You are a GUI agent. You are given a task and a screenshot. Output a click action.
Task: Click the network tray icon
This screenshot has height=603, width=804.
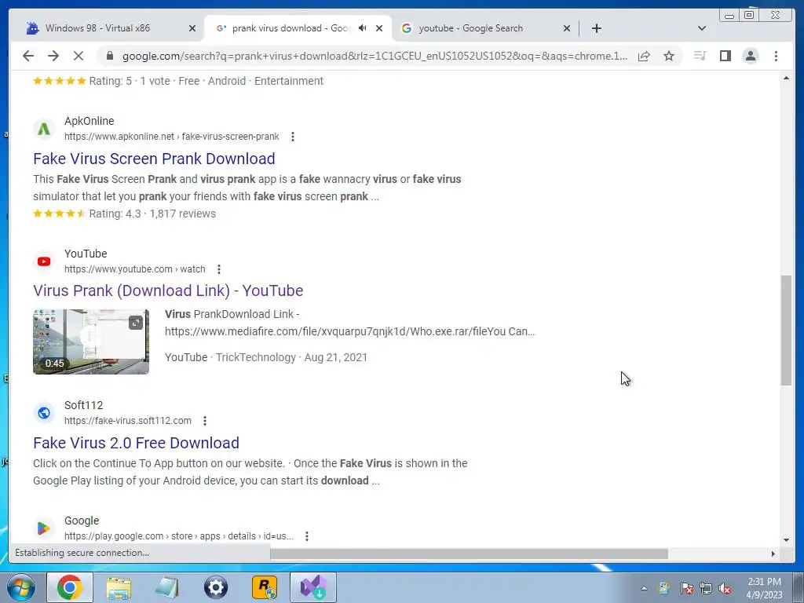(x=706, y=588)
